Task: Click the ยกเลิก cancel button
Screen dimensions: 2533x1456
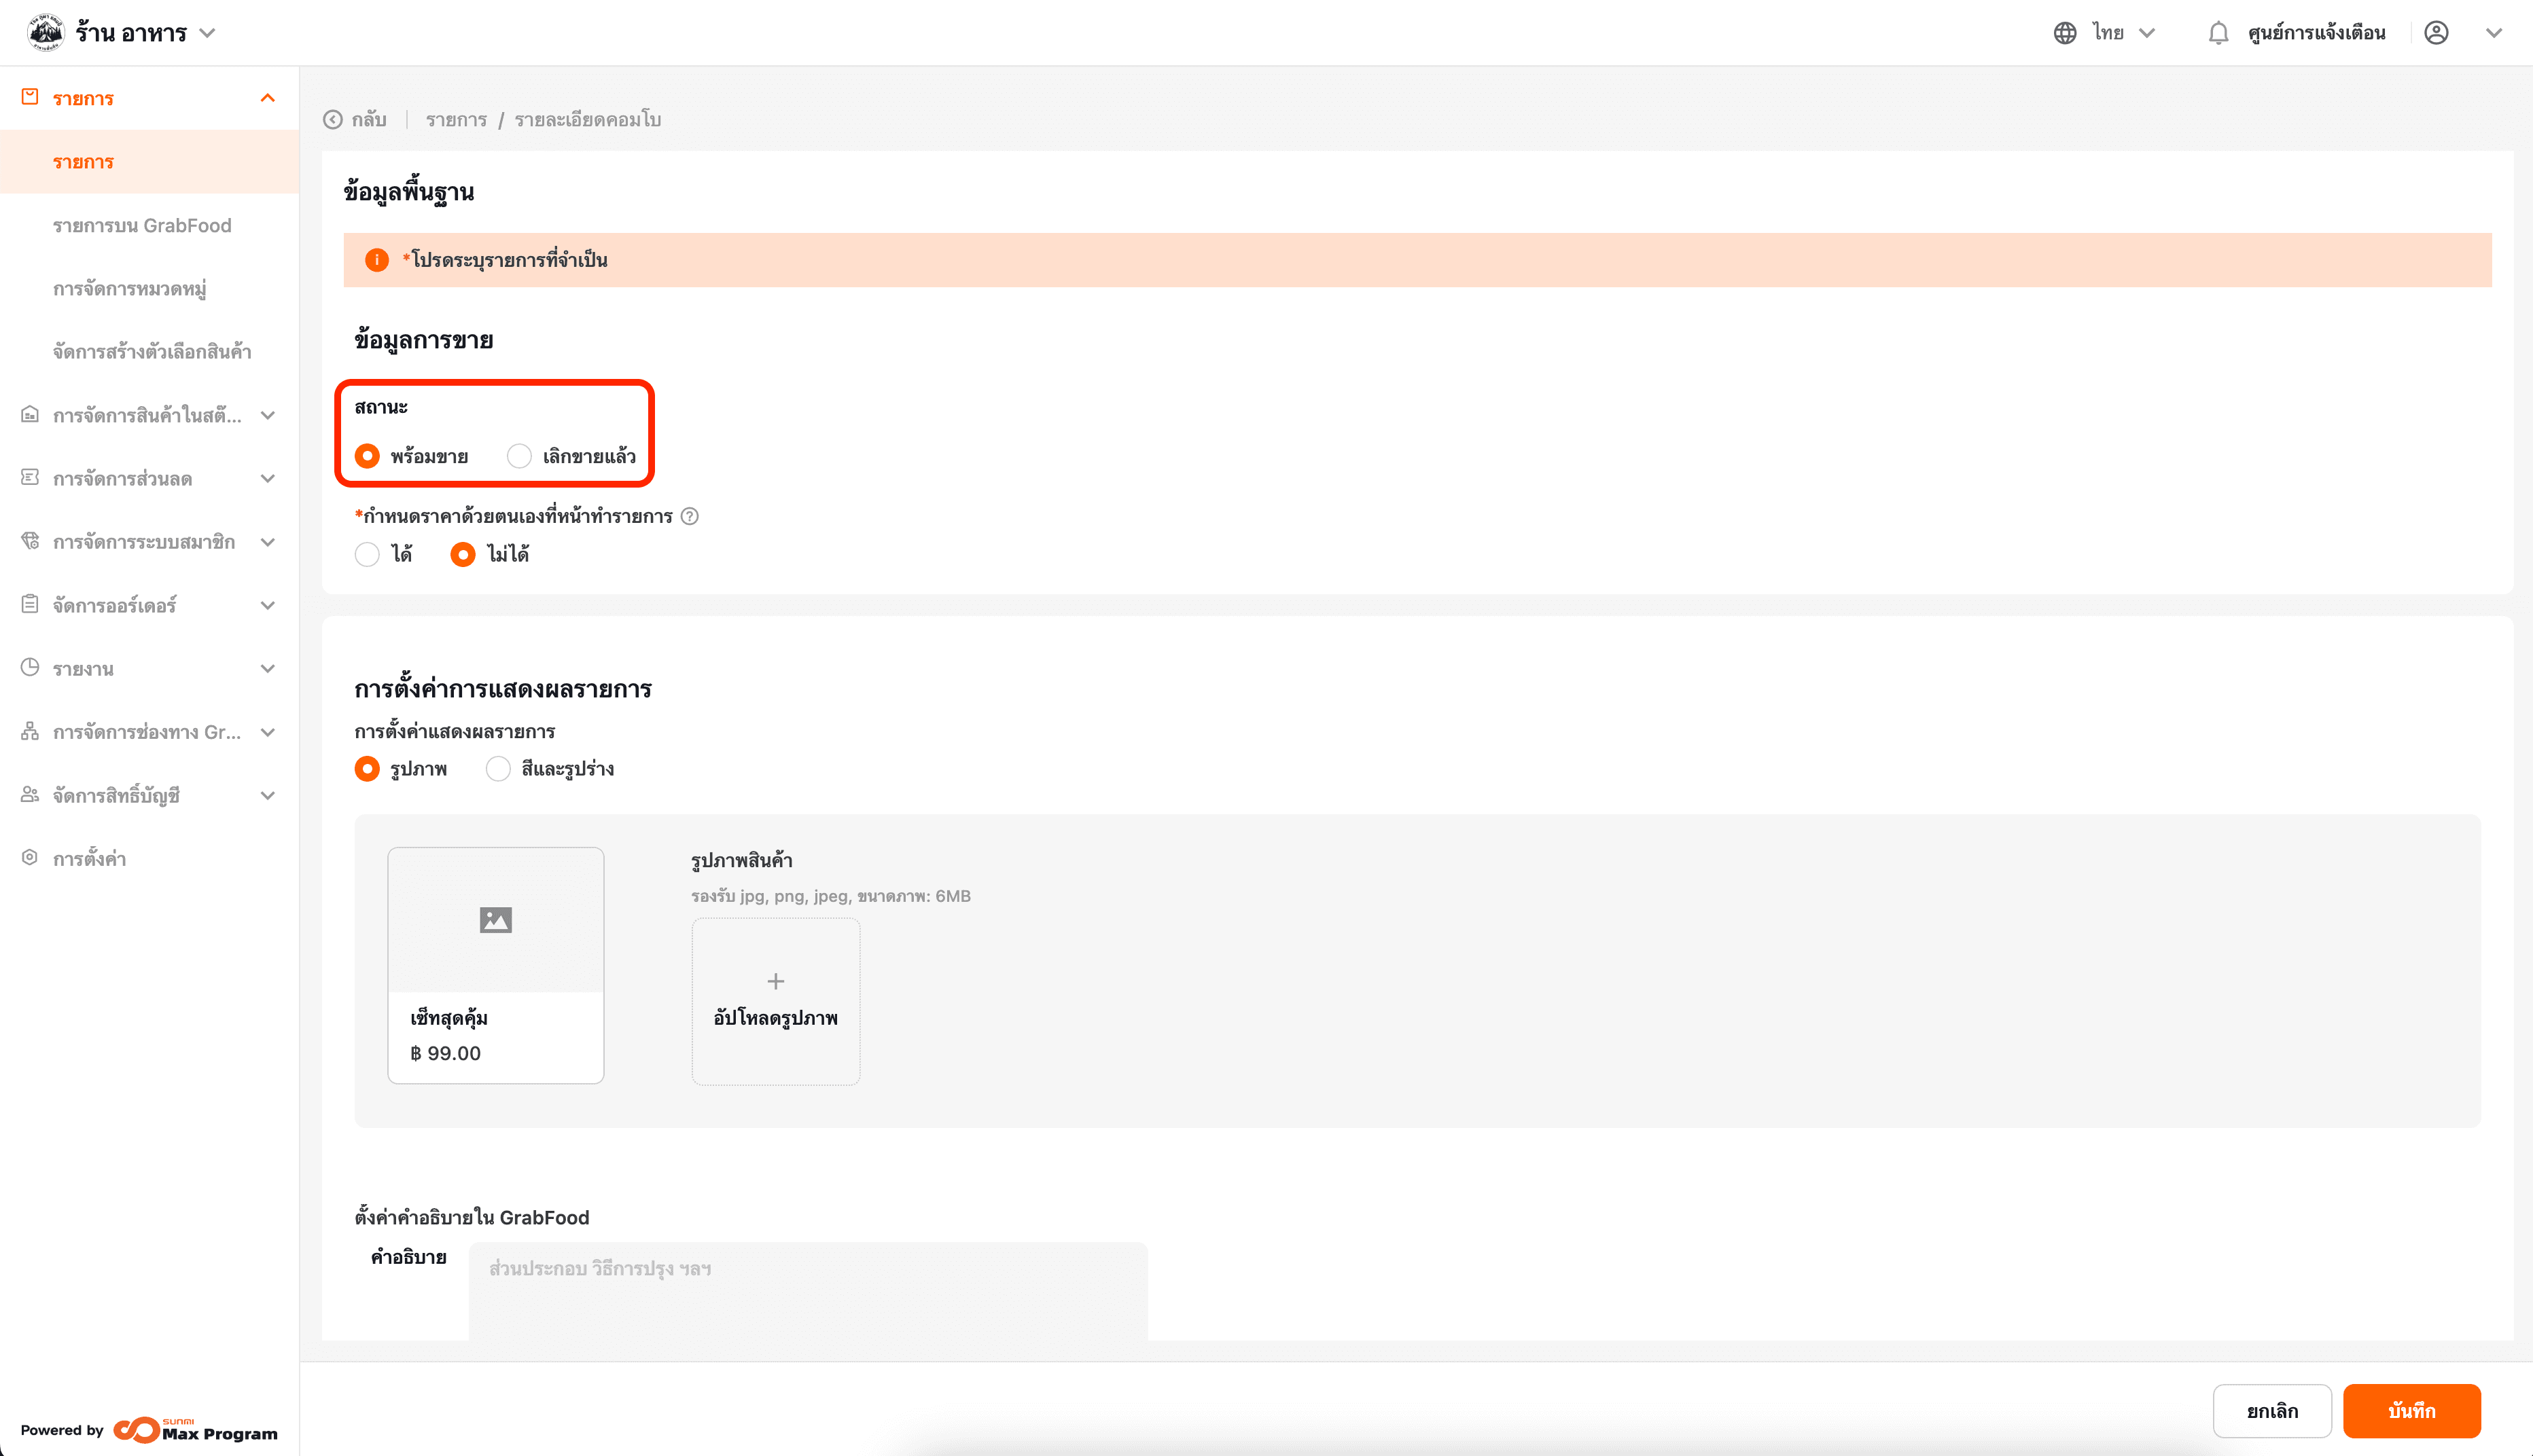Action: click(x=2272, y=1411)
